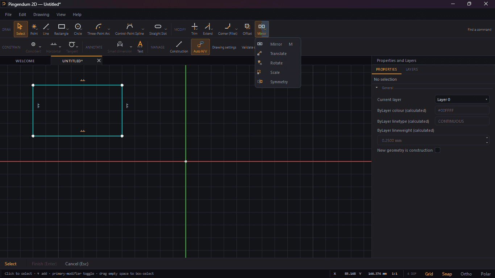Toggle Snap in status bar

click(x=447, y=274)
